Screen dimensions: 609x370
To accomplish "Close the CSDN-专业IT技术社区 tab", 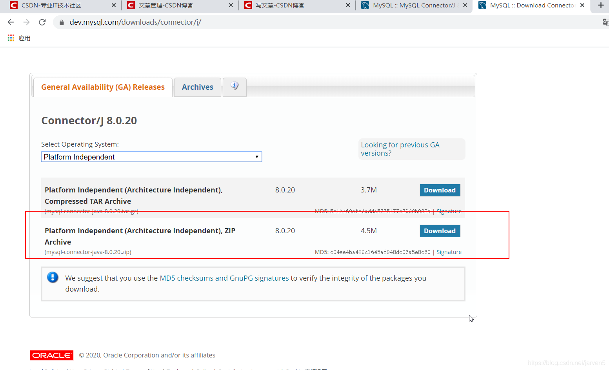I will 114,5.
